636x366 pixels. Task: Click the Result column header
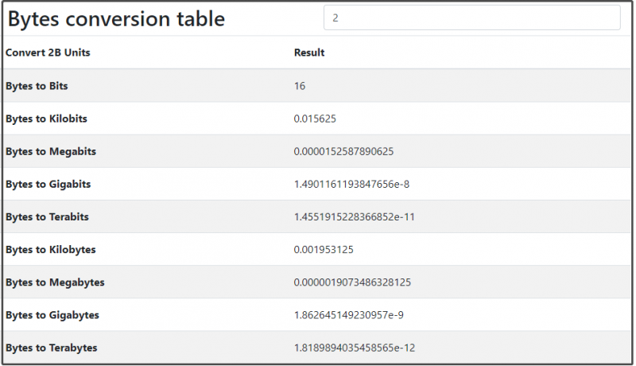(x=309, y=53)
